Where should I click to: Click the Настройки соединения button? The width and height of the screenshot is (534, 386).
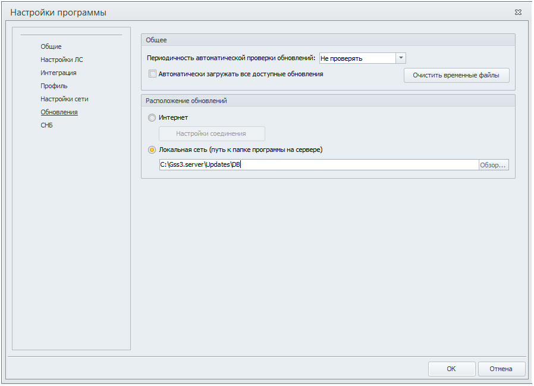coord(212,134)
